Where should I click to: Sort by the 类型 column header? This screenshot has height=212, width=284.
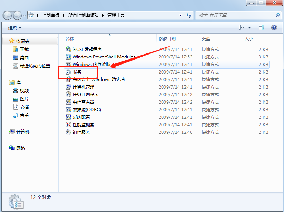206,38
